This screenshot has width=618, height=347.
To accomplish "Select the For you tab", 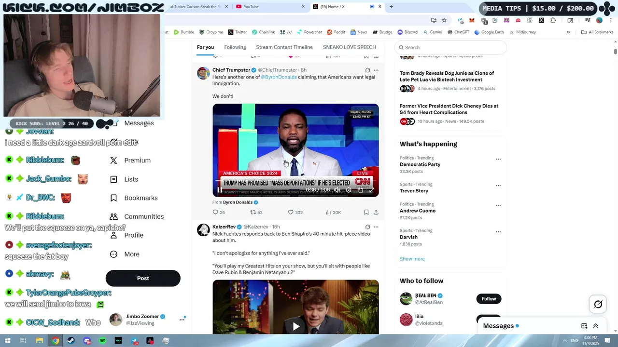I will pyautogui.click(x=205, y=47).
